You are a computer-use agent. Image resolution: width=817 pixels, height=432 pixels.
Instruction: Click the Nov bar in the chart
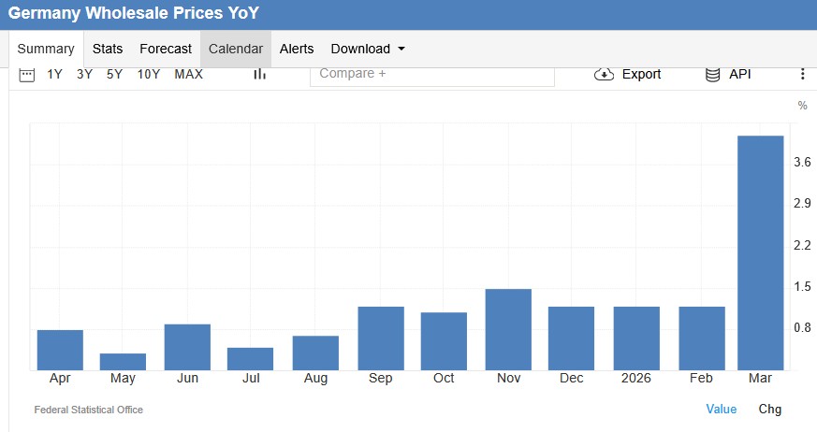coord(508,329)
